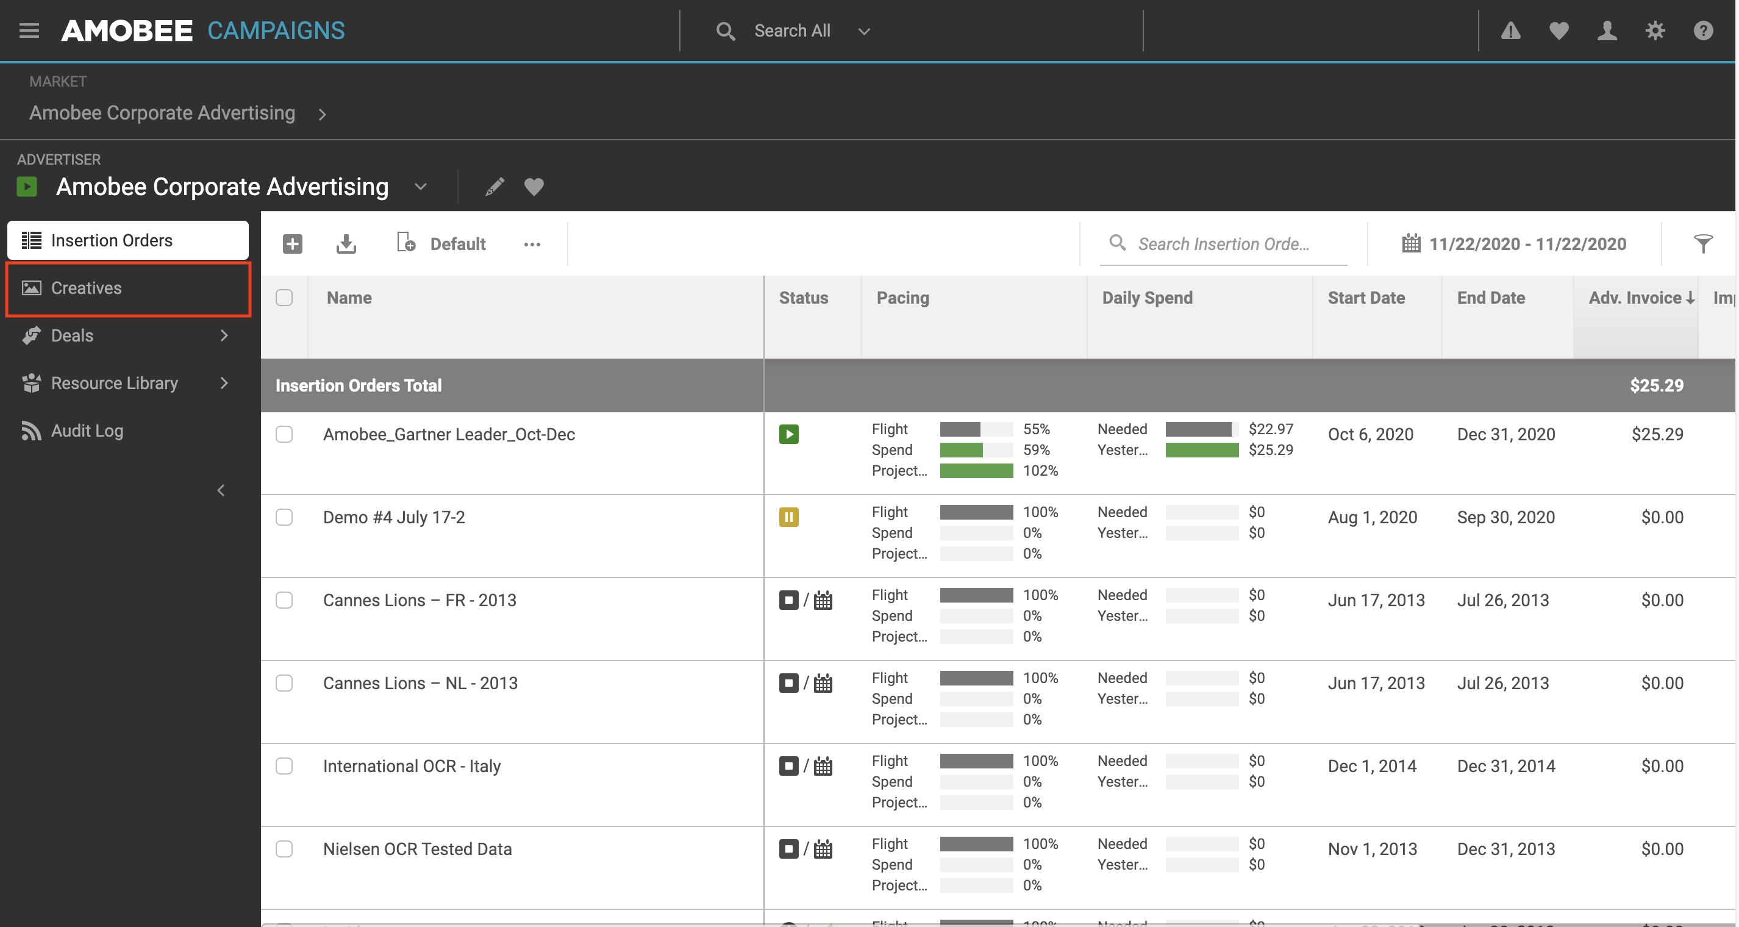Viewport: 1739px width, 927px height.
Task: Open the help question mark icon
Action: (x=1702, y=30)
